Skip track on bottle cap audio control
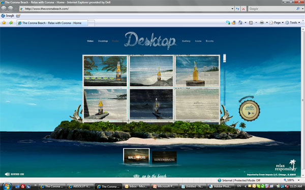305x190 pixels. (253, 113)
